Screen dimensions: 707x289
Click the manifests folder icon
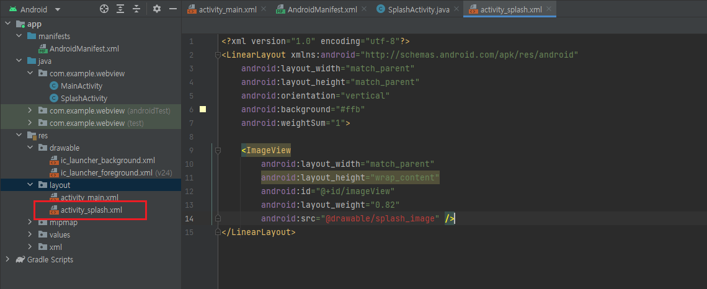[x=31, y=36]
